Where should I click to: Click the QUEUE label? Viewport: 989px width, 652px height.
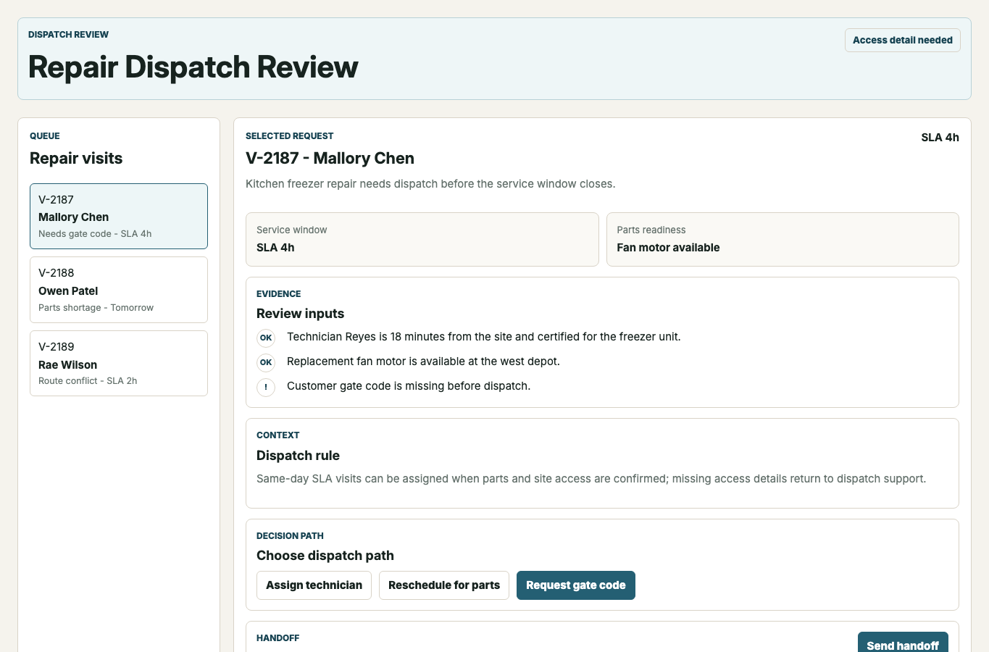(x=45, y=136)
